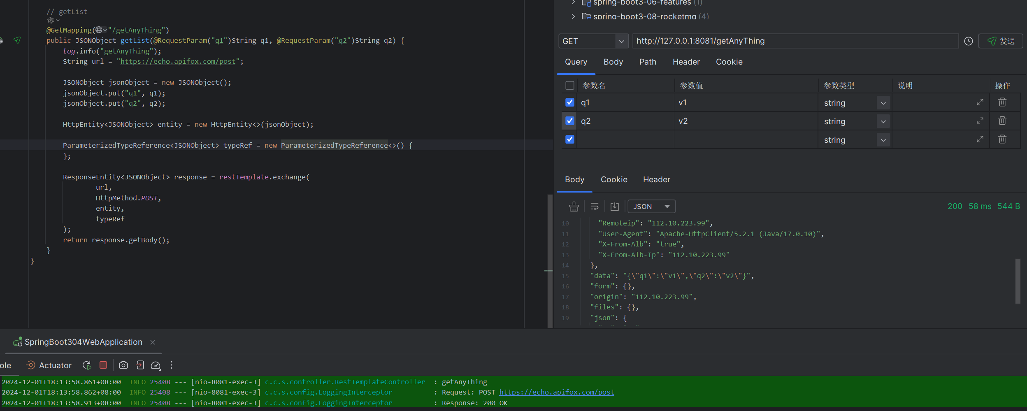This screenshot has width=1027, height=411.
Task: Switch to the request Cookie tab
Action: pyautogui.click(x=729, y=62)
